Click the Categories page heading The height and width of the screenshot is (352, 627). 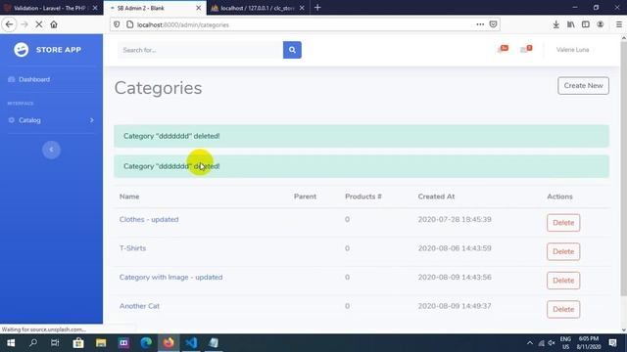[158, 88]
